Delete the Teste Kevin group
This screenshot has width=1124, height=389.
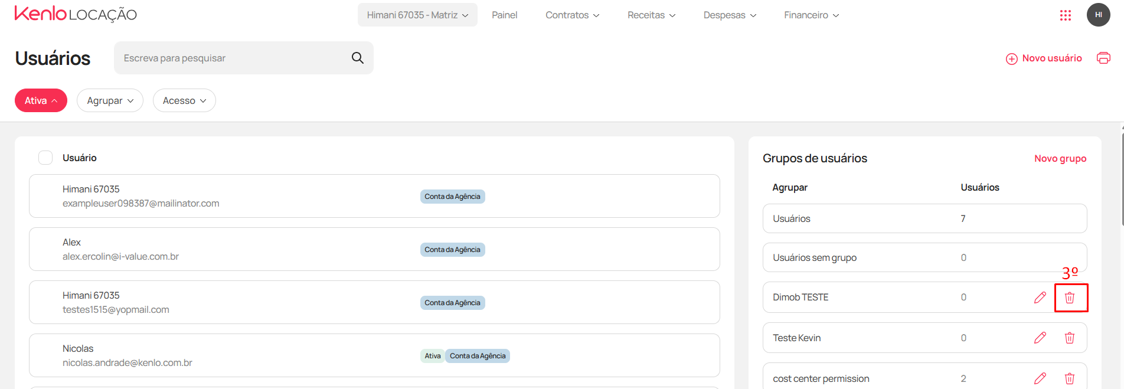tap(1070, 338)
